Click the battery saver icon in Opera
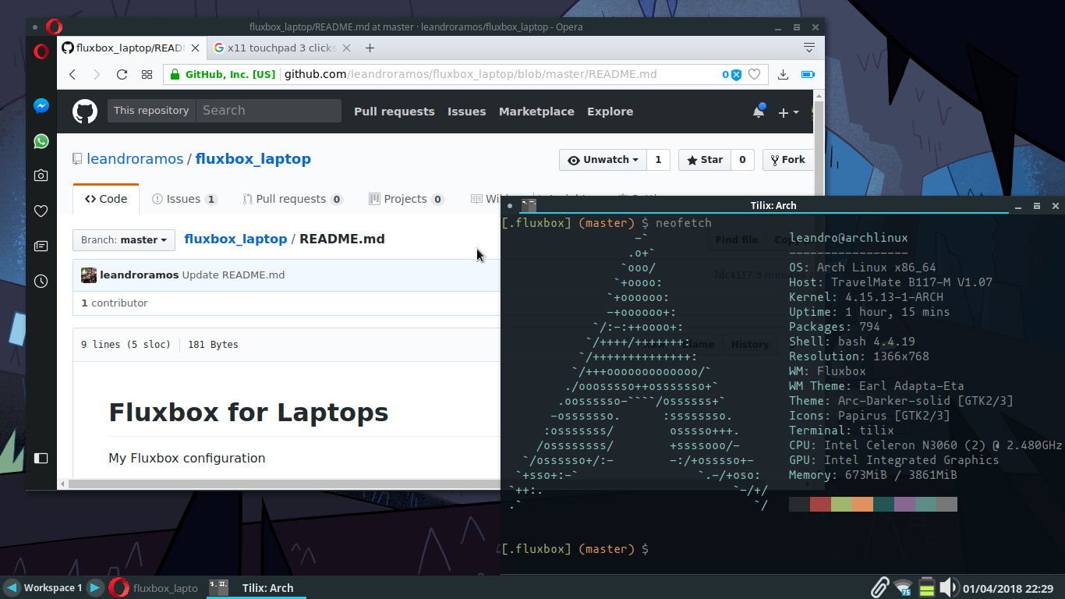1065x599 pixels. (x=808, y=75)
